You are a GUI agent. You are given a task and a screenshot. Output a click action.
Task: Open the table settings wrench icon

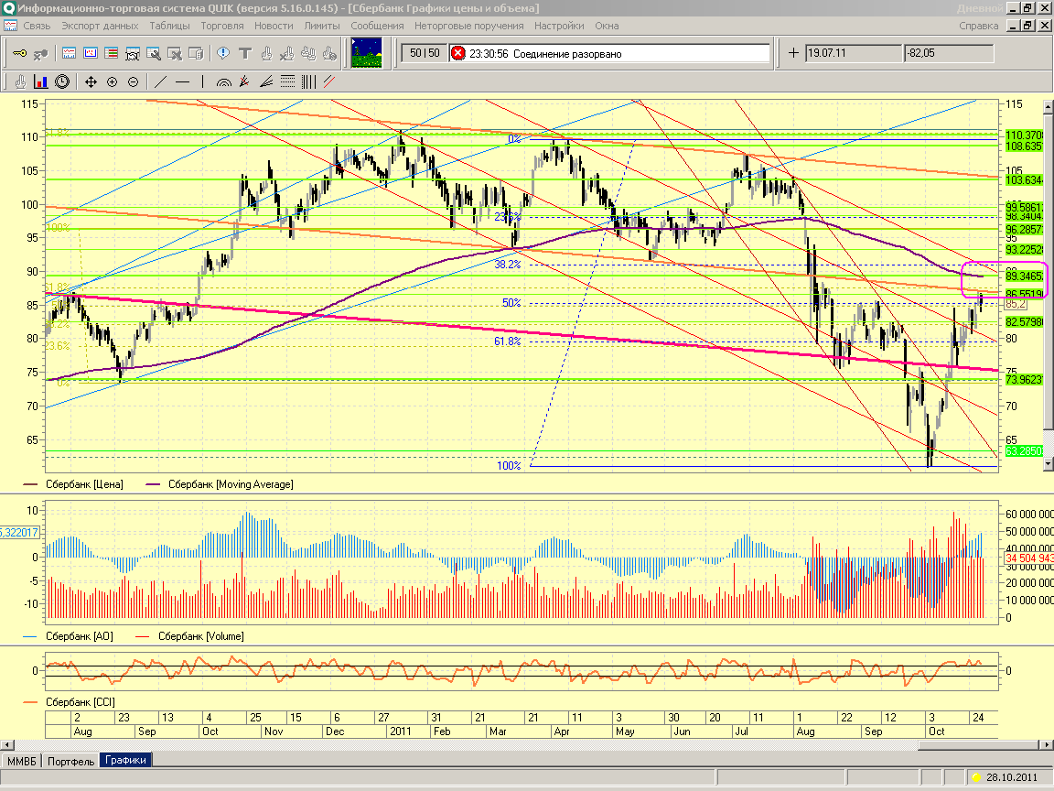[154, 53]
